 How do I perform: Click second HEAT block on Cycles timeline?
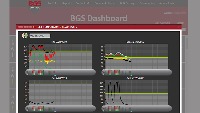point(117,109)
